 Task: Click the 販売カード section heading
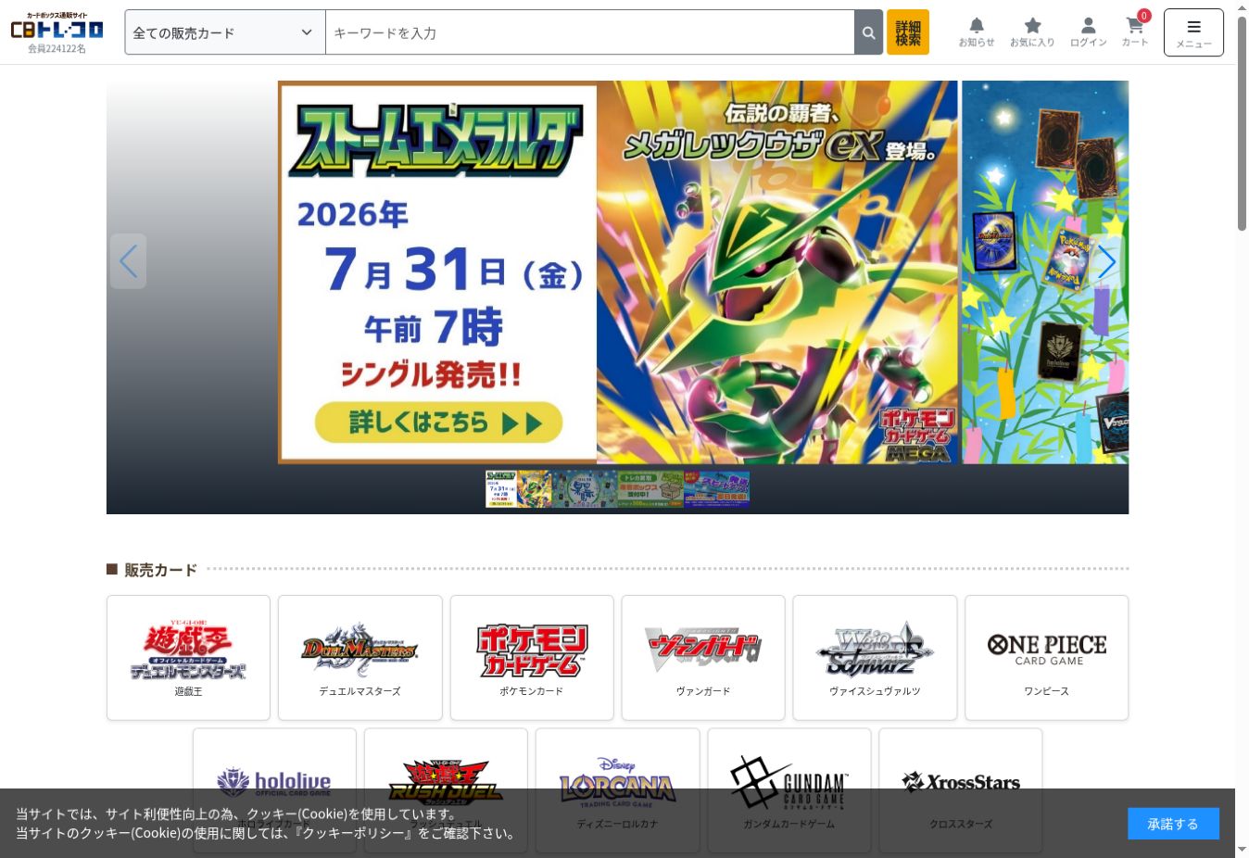160,570
